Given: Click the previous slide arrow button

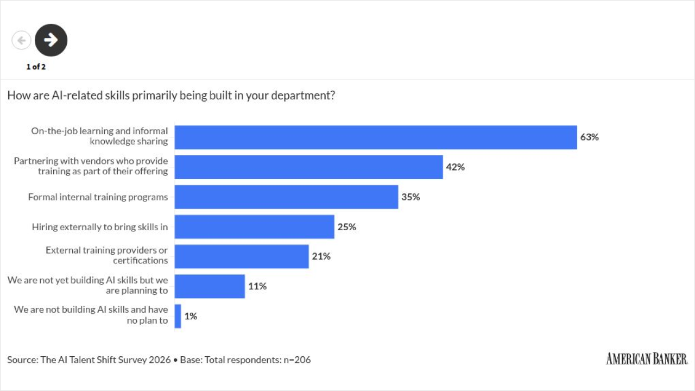Looking at the screenshot, I should pyautogui.click(x=22, y=40).
